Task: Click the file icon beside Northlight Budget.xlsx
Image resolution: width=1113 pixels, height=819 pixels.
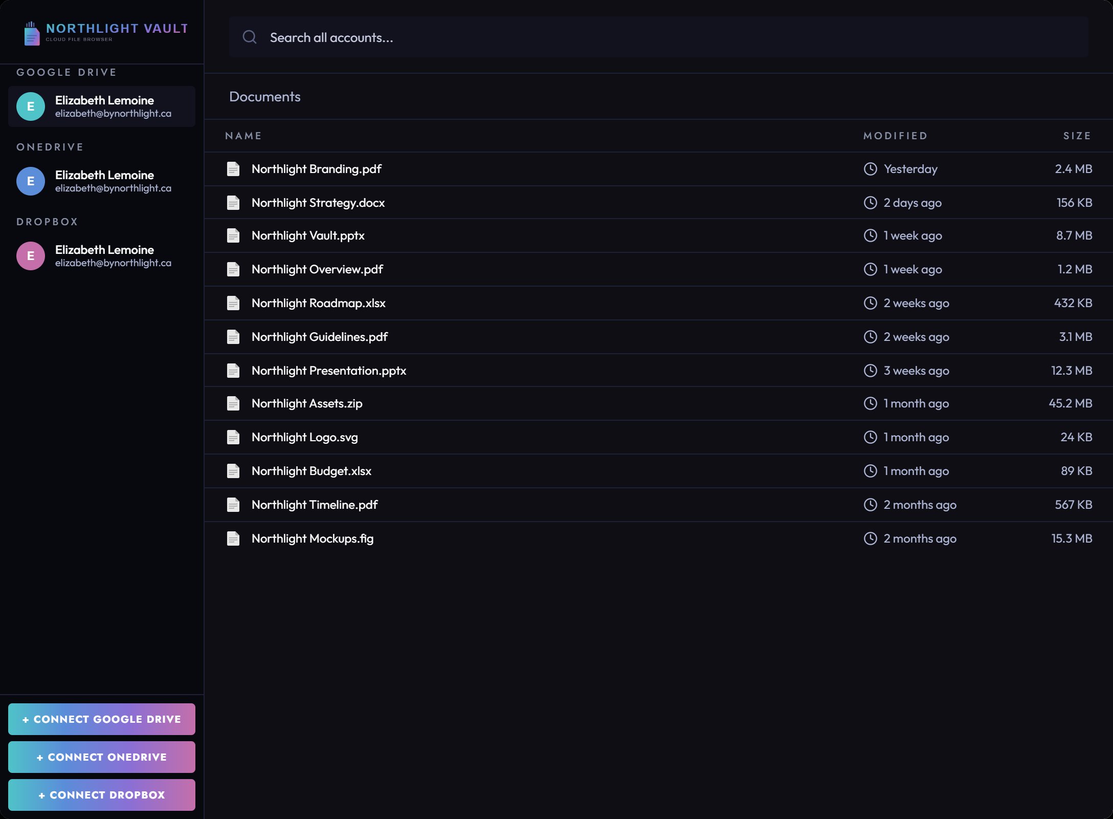Action: [233, 471]
